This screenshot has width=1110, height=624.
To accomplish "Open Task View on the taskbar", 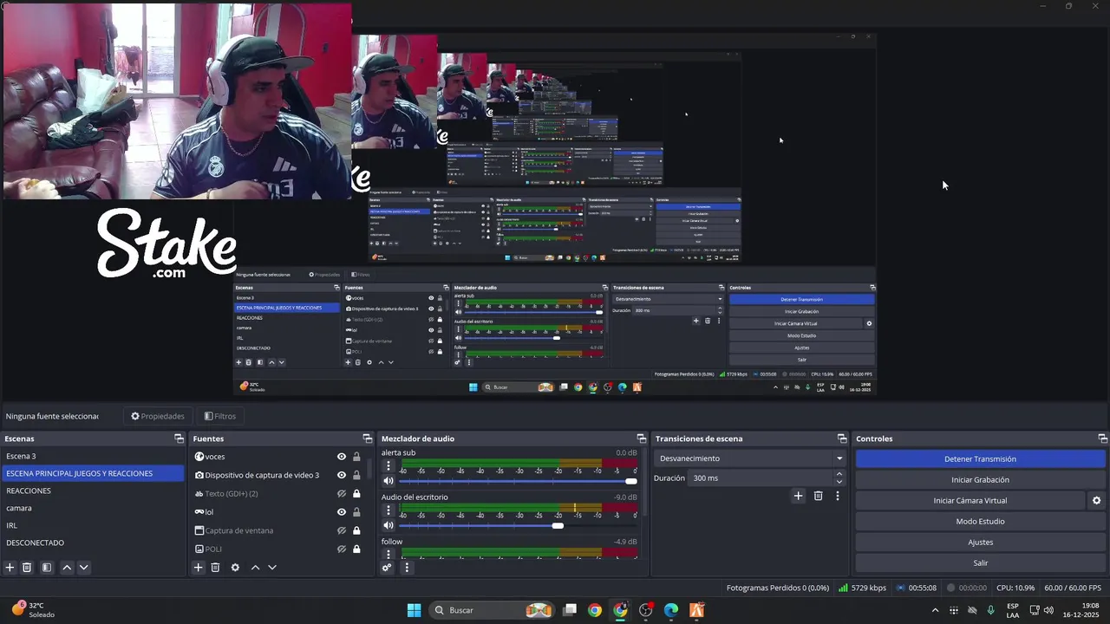I will (570, 610).
